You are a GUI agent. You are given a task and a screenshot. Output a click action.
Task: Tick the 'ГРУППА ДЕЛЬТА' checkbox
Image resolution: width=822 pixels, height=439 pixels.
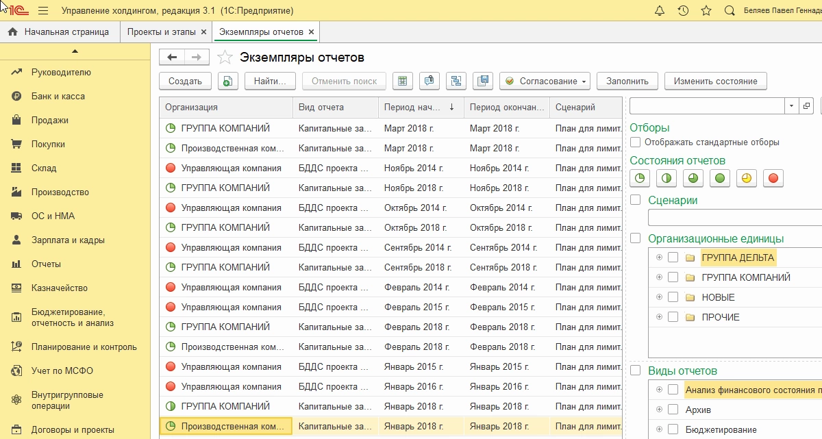(673, 258)
